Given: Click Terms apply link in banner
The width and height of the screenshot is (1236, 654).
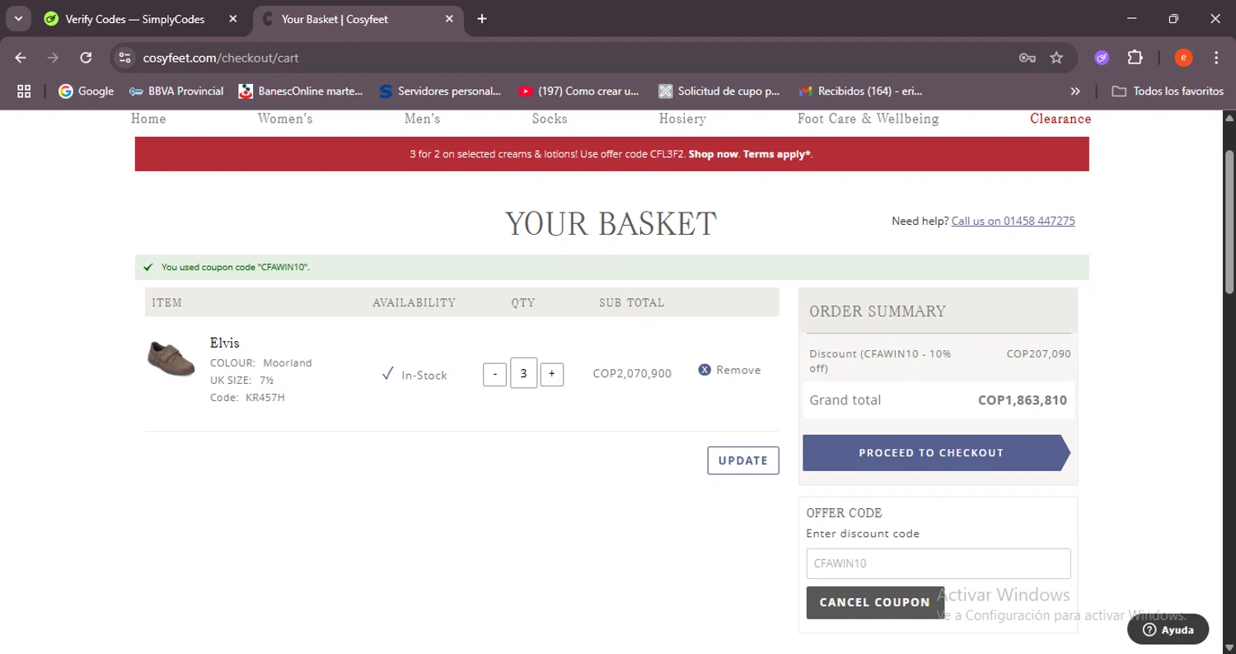Looking at the screenshot, I should (777, 154).
